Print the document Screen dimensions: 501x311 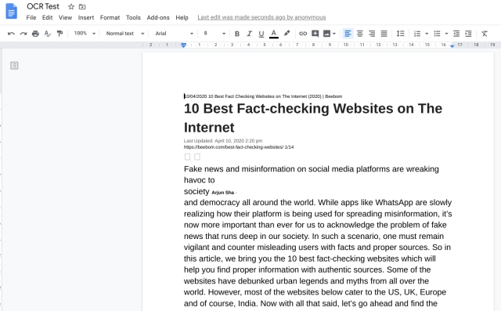pyautogui.click(x=35, y=33)
